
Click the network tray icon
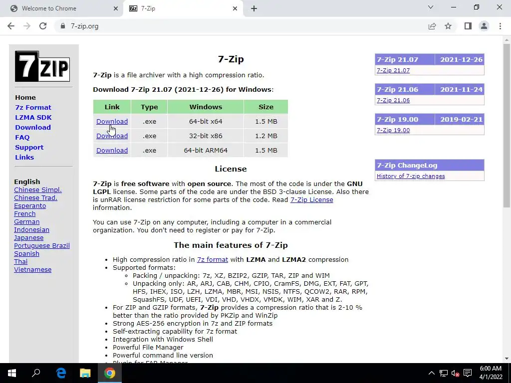(x=443, y=373)
